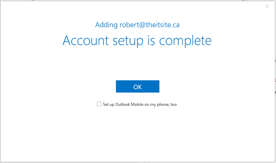The width and height of the screenshot is (276, 163).
Task: Finish adding the account via the blue OK button
Action: coord(137,86)
